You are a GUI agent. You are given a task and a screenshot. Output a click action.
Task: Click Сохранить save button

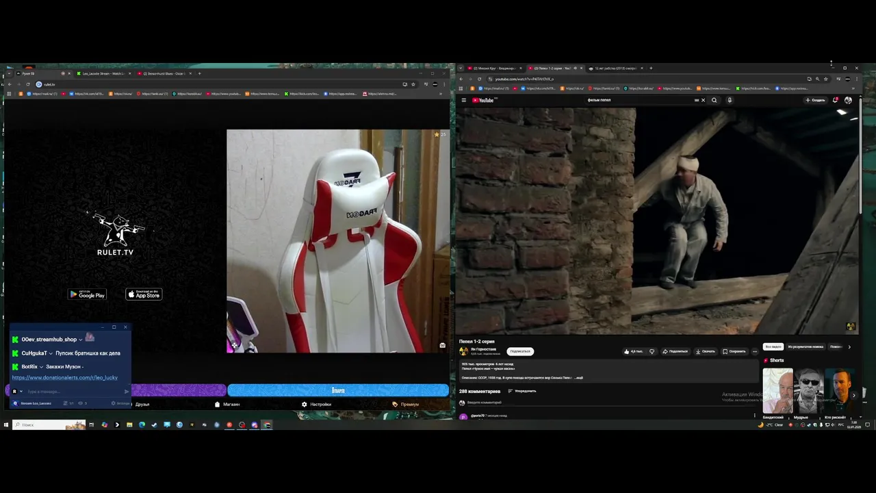point(734,351)
